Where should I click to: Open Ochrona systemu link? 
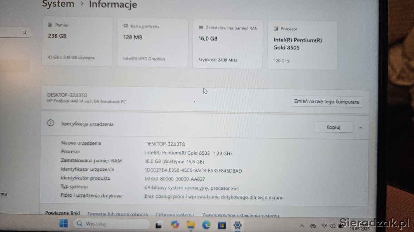tap(175, 215)
